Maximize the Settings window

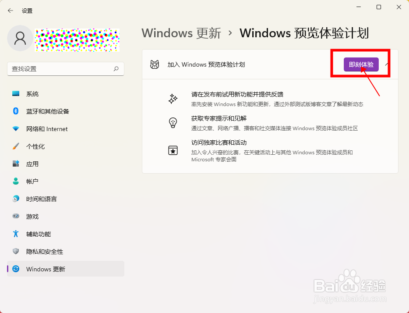tap(379, 7)
